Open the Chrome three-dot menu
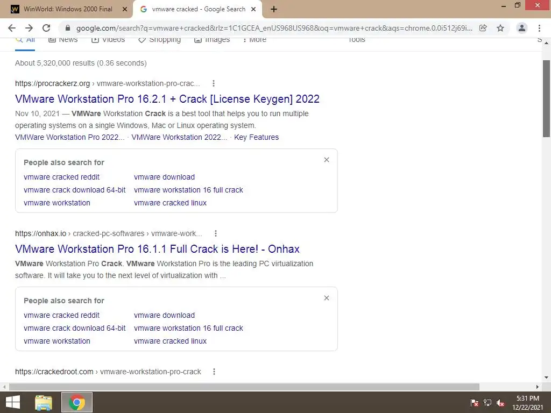This screenshot has height=413, width=551. coord(539,28)
